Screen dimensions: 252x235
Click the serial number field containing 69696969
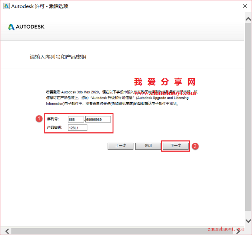[x=98, y=119]
